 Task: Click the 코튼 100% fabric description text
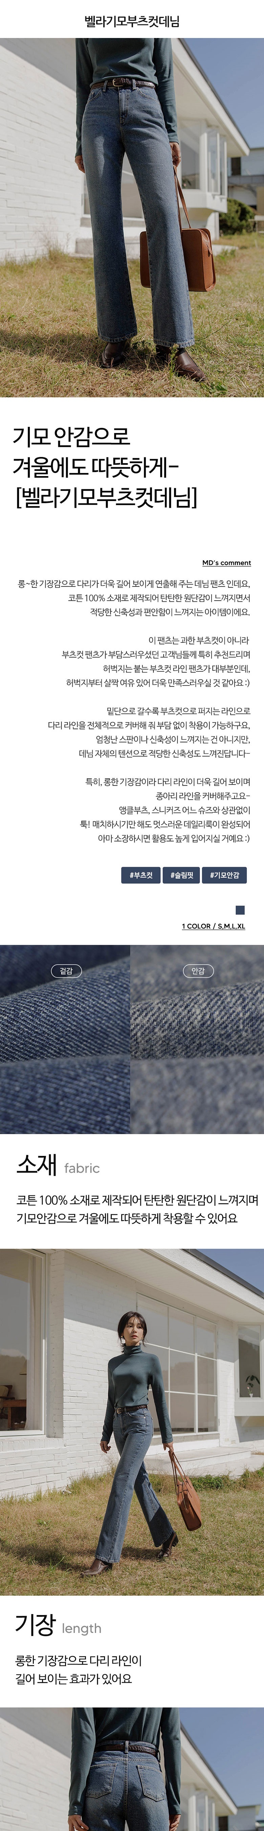(x=137, y=1209)
